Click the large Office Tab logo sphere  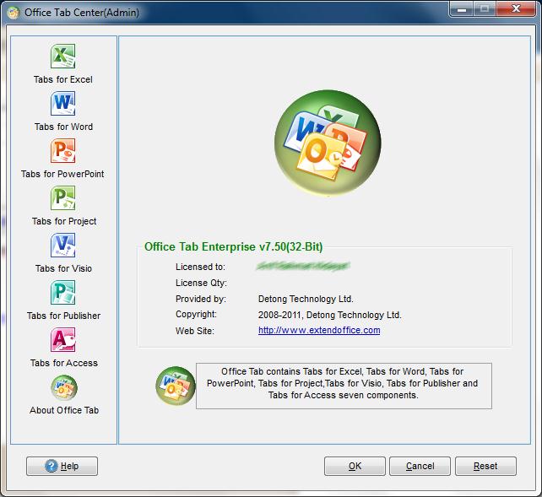(328, 143)
